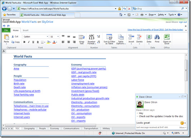The height and width of the screenshot is (138, 191).
Task: Toggle Wrap Text
Action: point(82,39)
